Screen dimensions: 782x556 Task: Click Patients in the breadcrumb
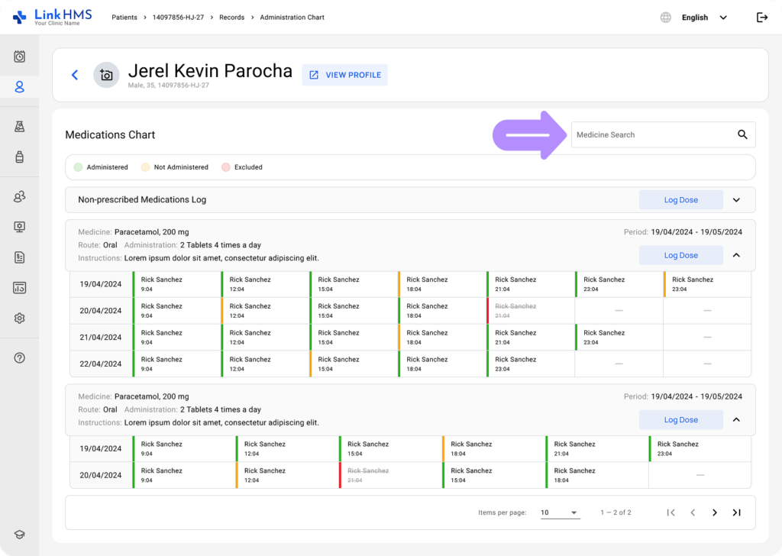click(x=125, y=18)
